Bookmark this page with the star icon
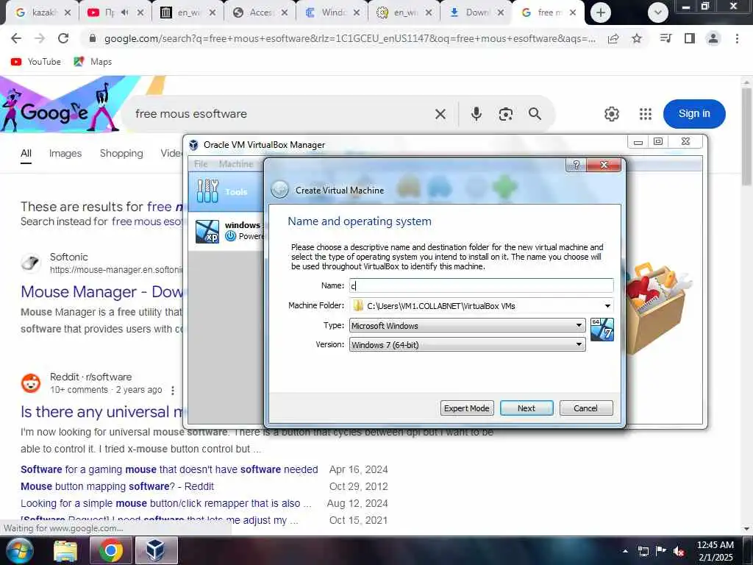The image size is (753, 565). [x=637, y=38]
